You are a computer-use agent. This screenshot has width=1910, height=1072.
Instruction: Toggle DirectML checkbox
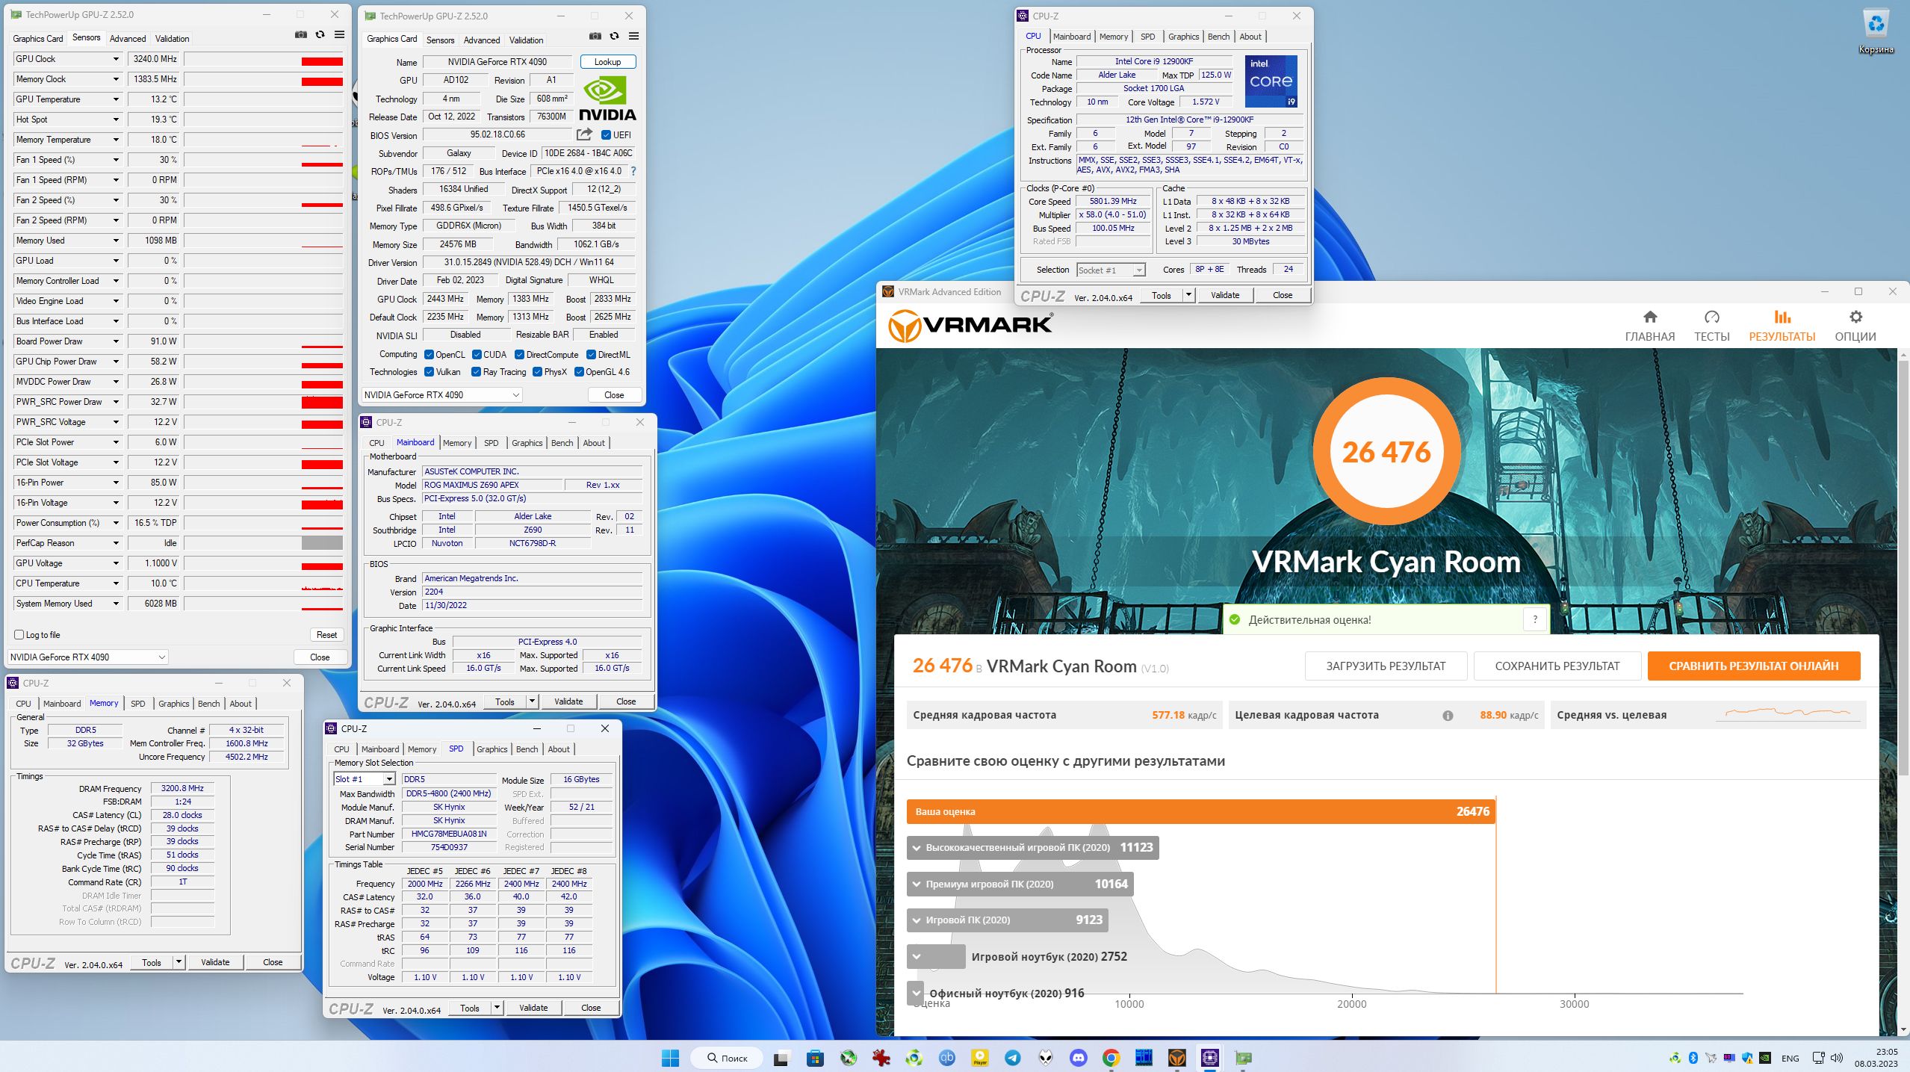coord(591,355)
